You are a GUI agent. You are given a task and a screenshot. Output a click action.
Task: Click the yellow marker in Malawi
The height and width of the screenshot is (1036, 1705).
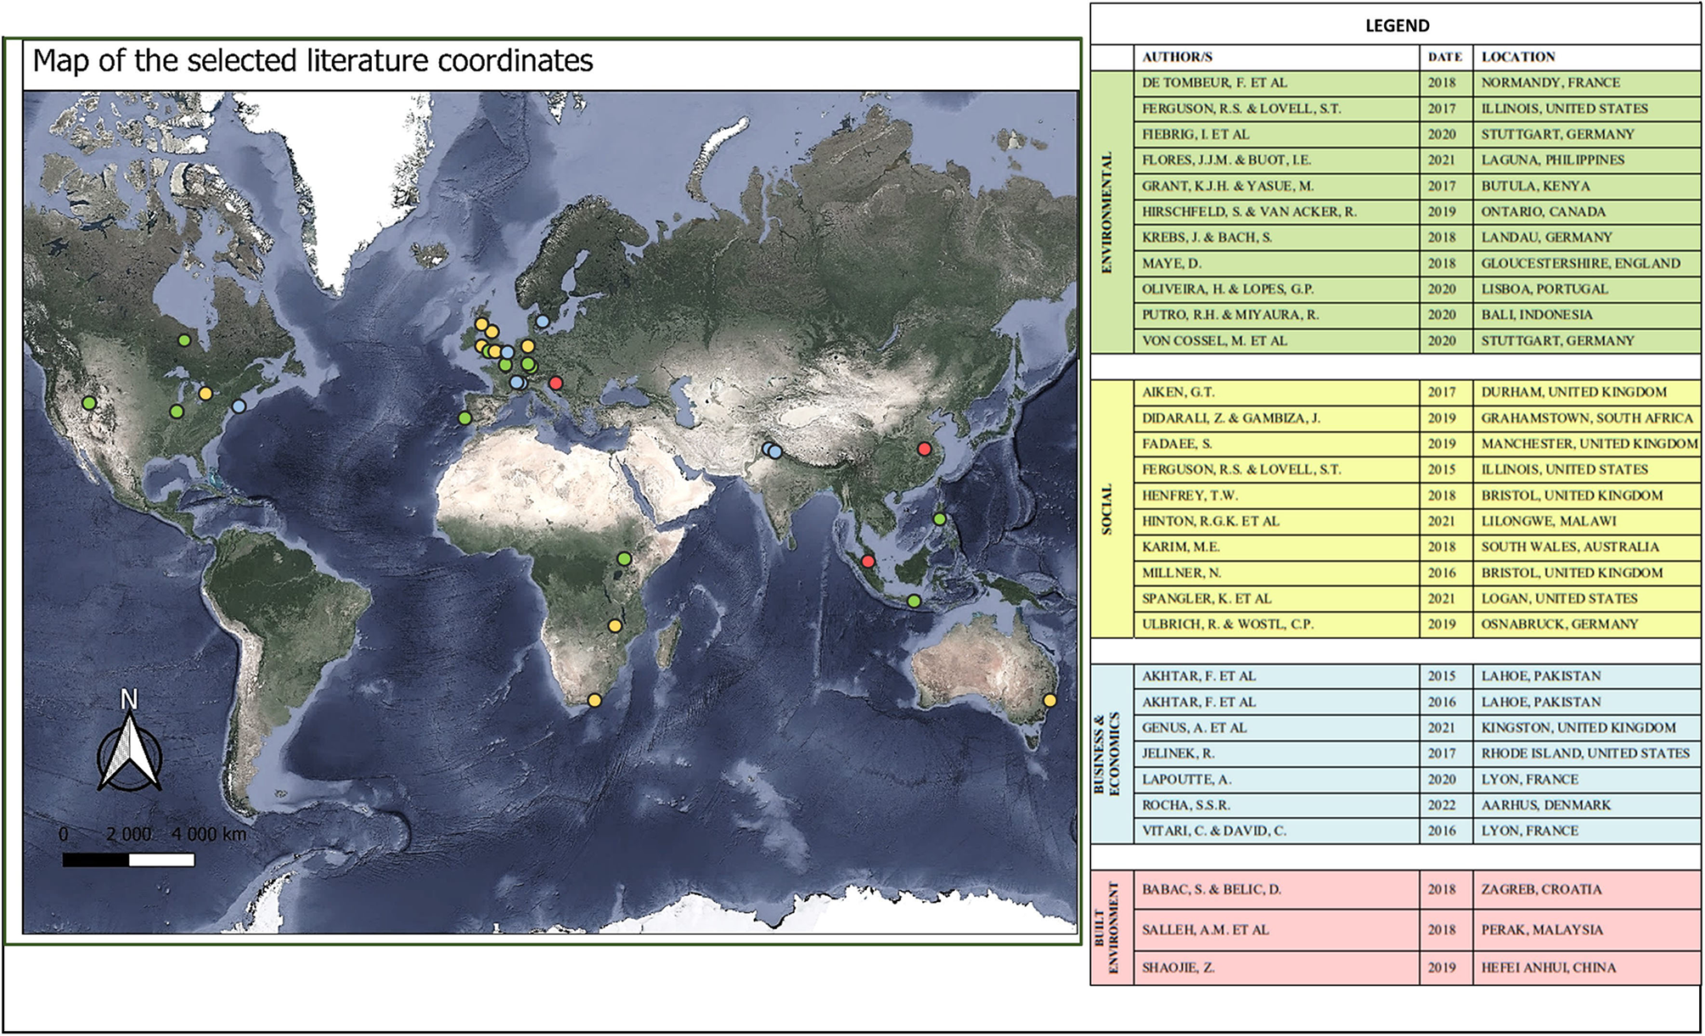click(615, 626)
